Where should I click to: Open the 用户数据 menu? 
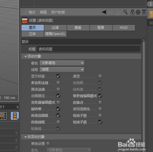coord(58,12)
